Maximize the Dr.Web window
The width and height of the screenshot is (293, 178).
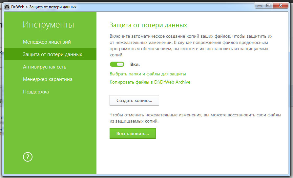pos(269,5)
